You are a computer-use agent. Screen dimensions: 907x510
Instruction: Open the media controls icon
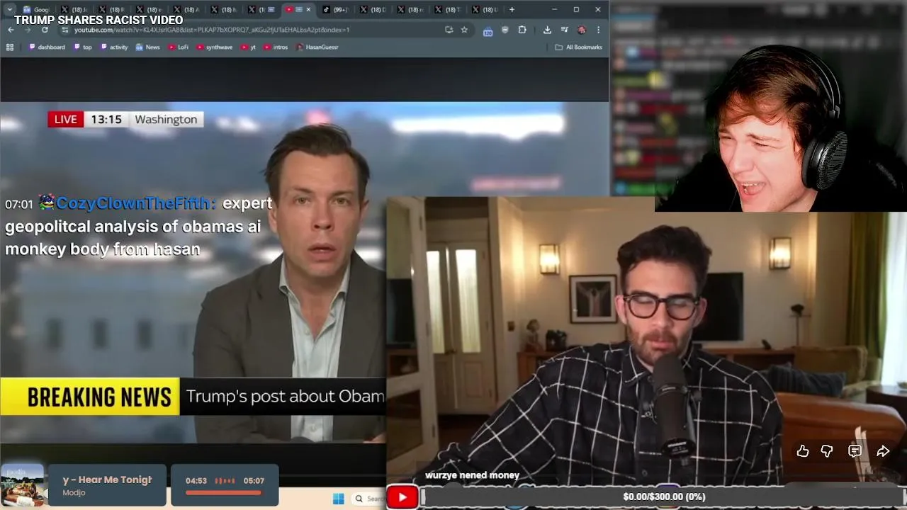coord(564,30)
